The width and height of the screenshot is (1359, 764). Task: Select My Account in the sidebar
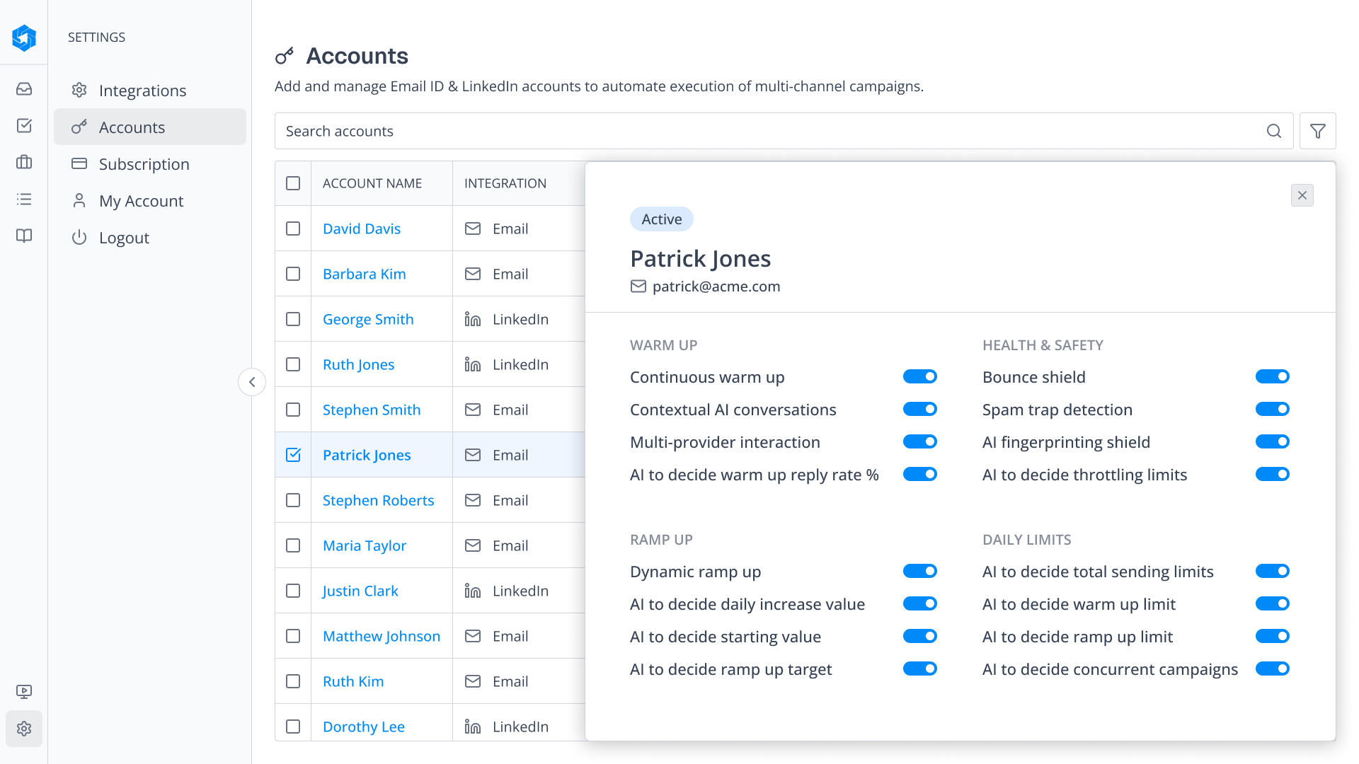(141, 201)
